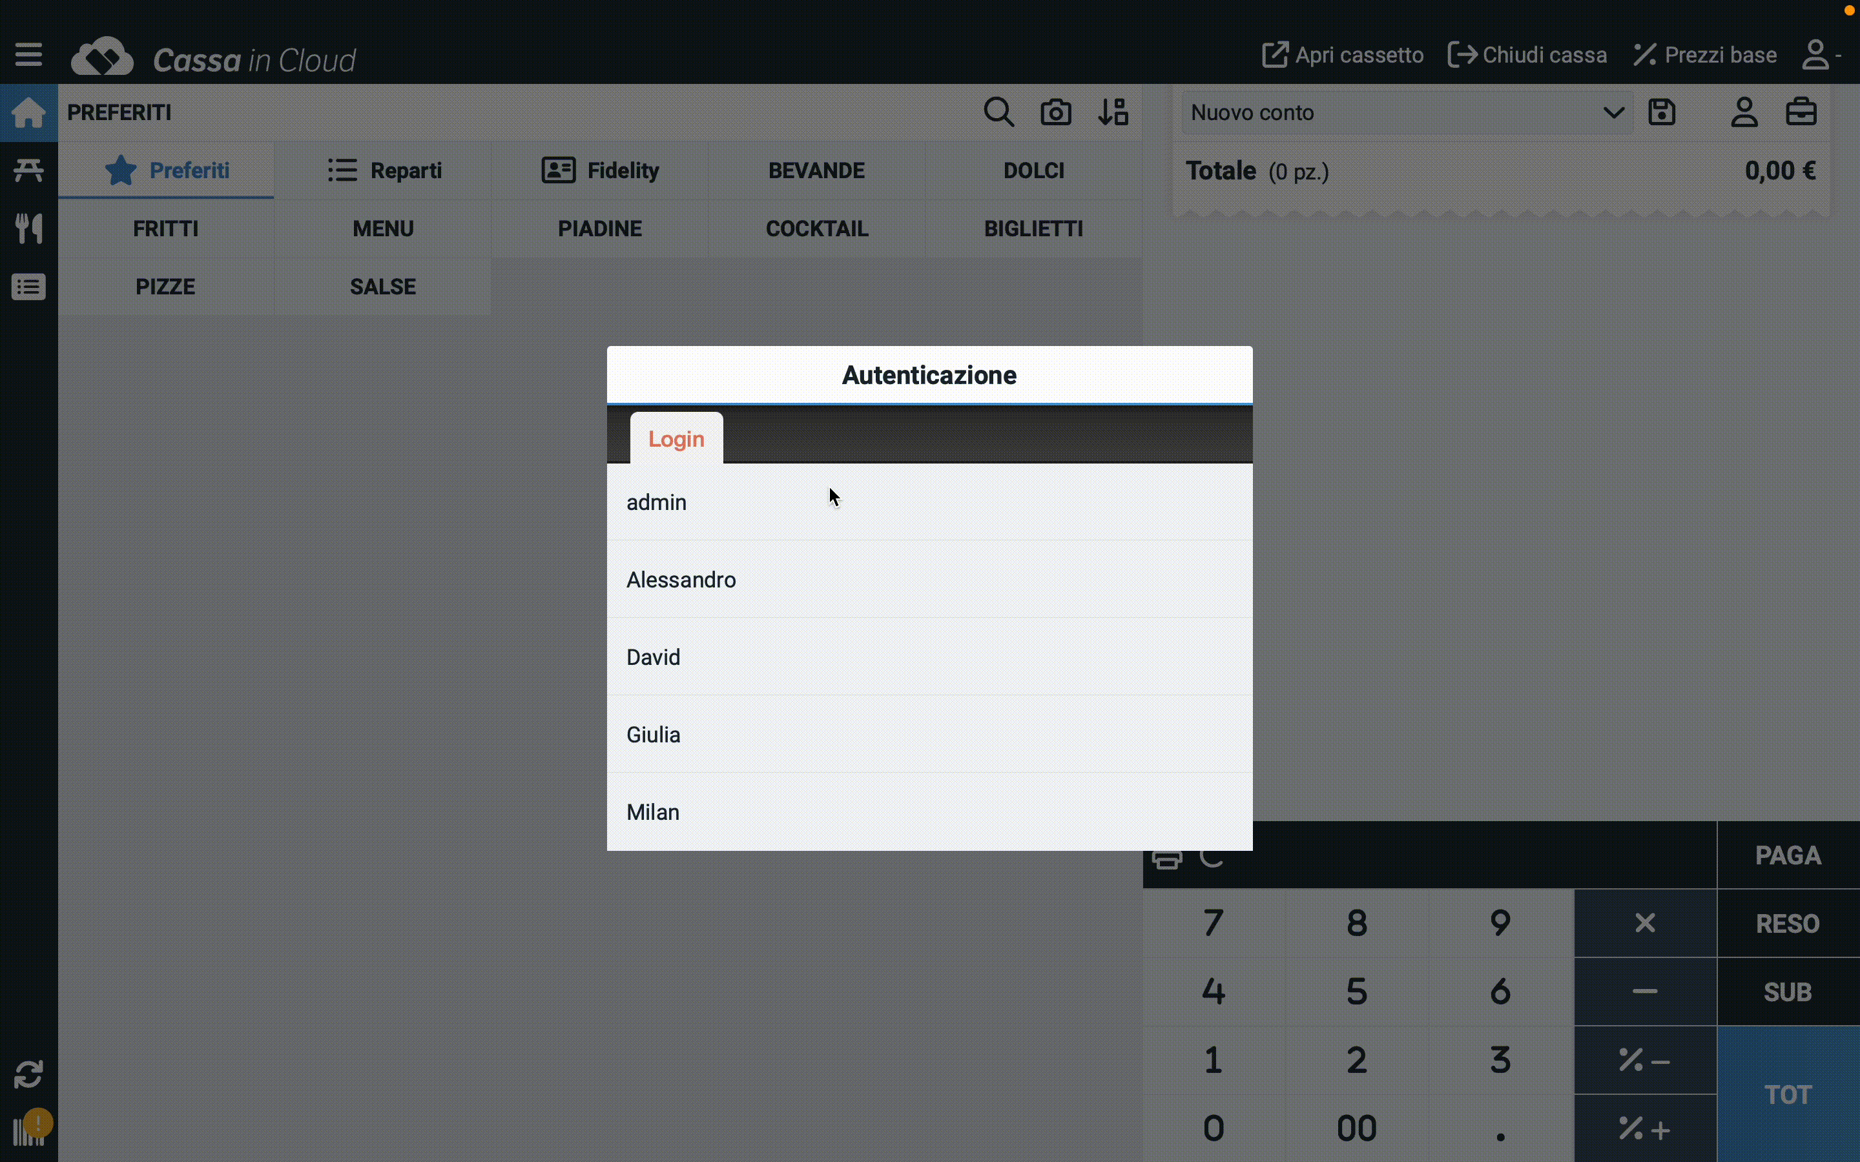The image size is (1860, 1162).
Task: Open the PIZZE category
Action: (166, 287)
